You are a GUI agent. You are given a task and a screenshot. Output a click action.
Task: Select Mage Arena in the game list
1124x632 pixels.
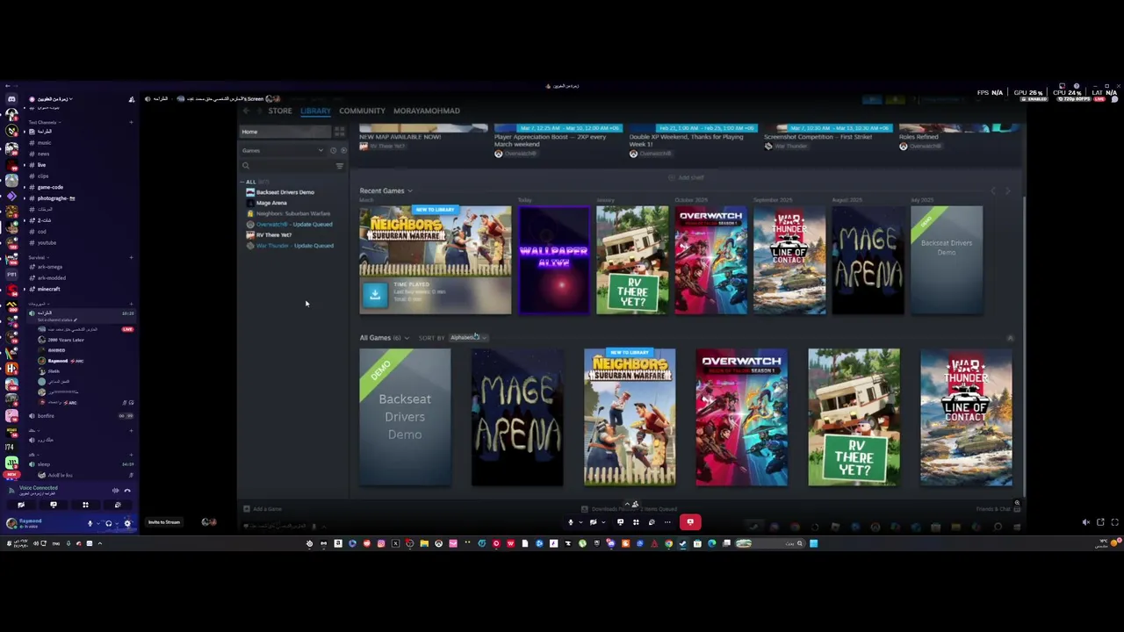[x=271, y=203]
